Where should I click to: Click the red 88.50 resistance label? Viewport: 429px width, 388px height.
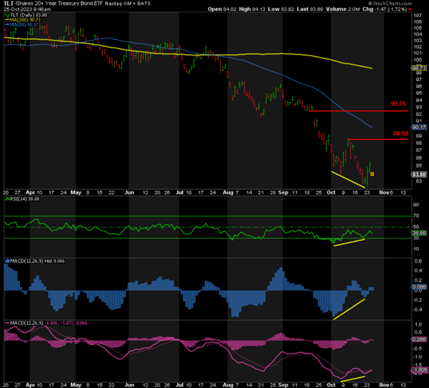point(401,133)
